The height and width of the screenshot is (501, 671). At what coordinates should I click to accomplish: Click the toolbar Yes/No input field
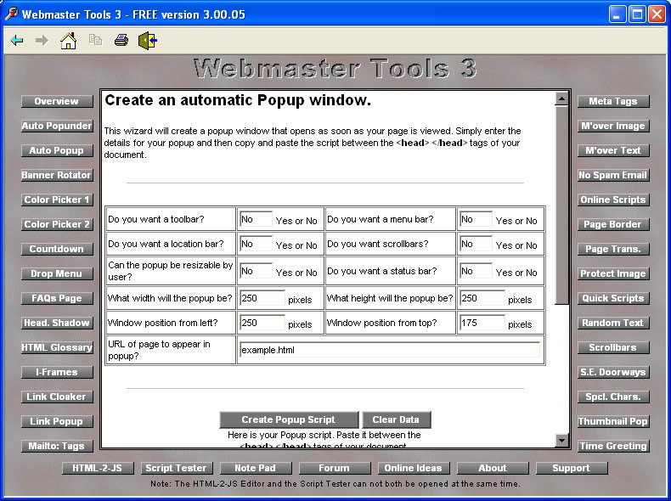click(256, 219)
